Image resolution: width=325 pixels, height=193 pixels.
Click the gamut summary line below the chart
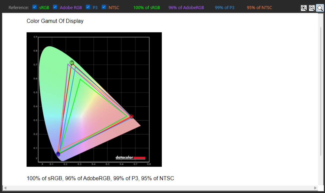coord(100,178)
